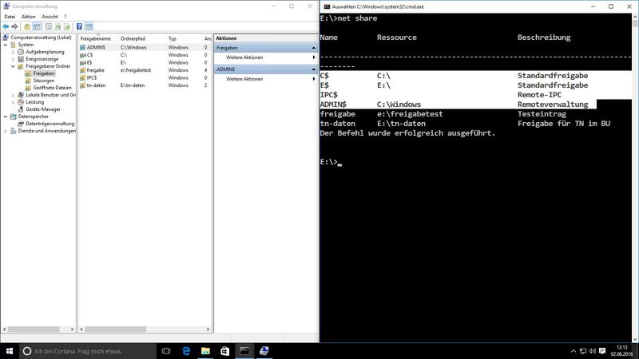Click the up-one-level folder toolbar icon
Image resolution: width=639 pixels, height=359 pixels.
coord(27,26)
